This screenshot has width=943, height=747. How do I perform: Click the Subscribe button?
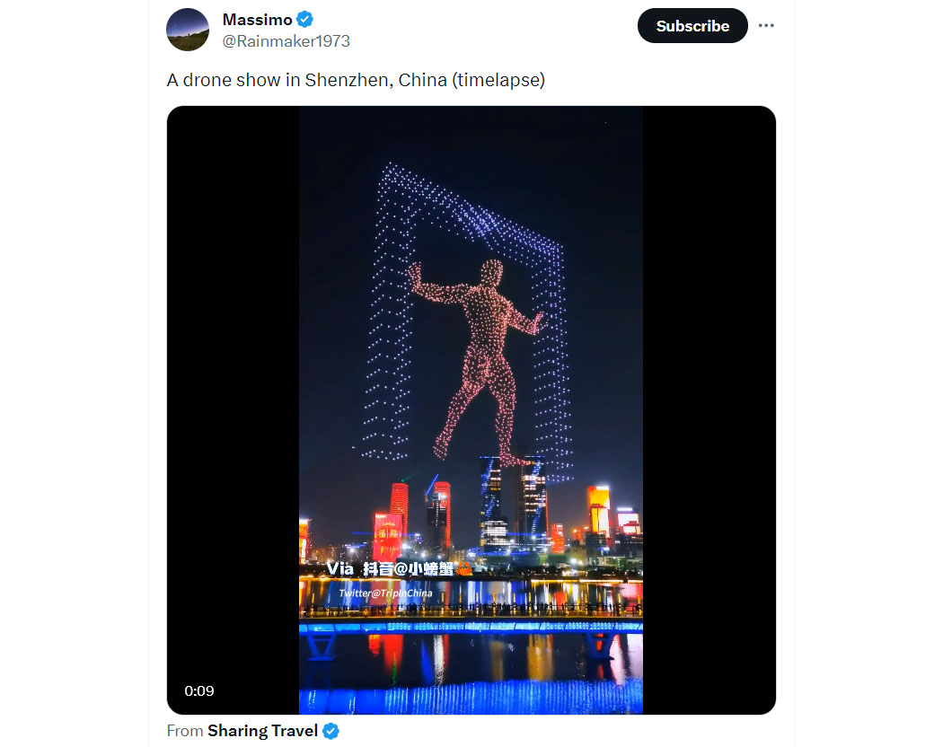click(692, 26)
